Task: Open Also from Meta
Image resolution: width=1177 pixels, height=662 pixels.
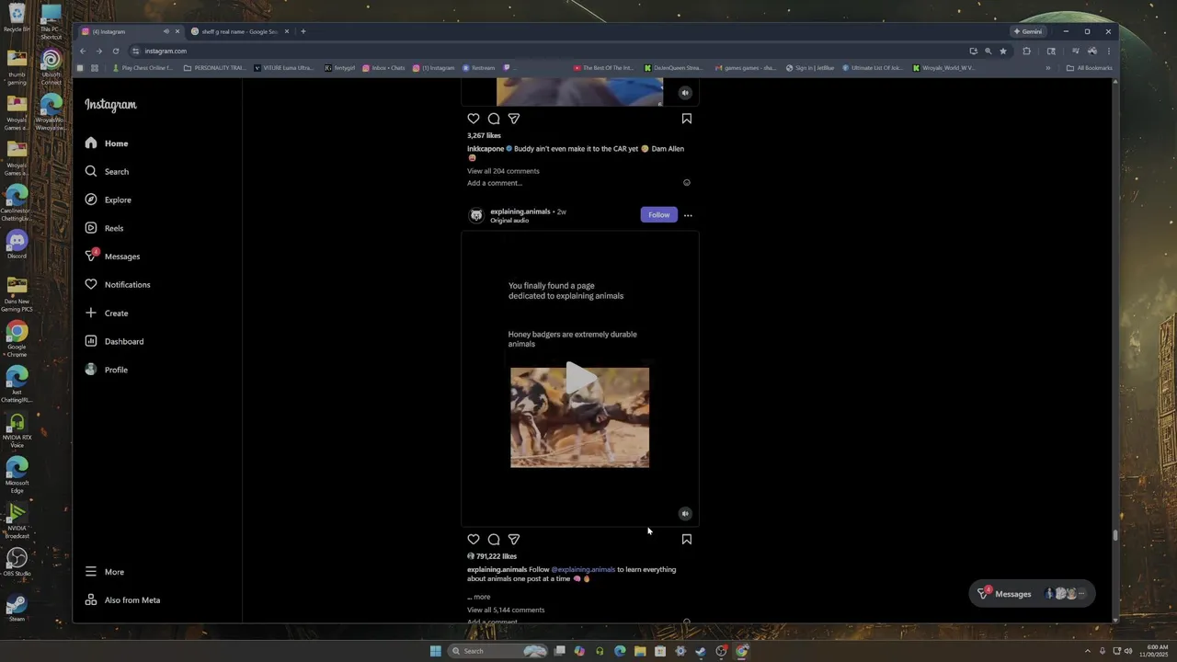Action: click(x=122, y=600)
